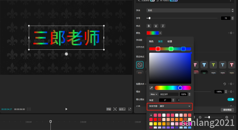Toggle underline text style (U)

156,26
